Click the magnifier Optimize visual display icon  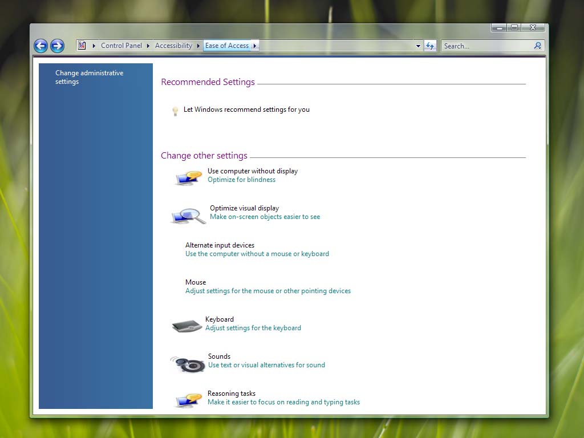coord(188,216)
